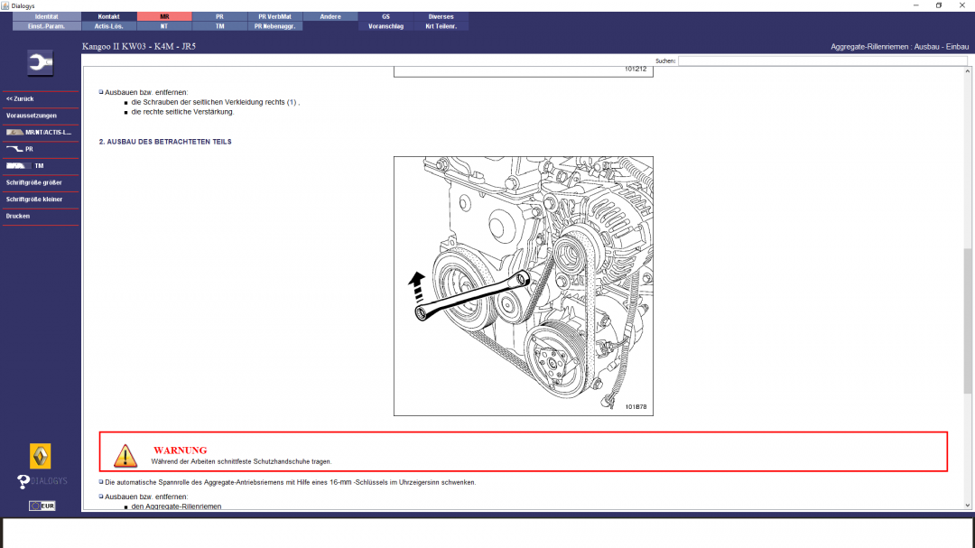975x548 pixels.
Task: Open the MR/NT/ACTIS sidebar entry
Action: pos(40,132)
